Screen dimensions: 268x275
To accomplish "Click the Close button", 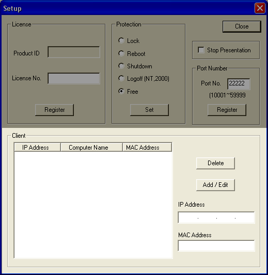I will [242, 26].
